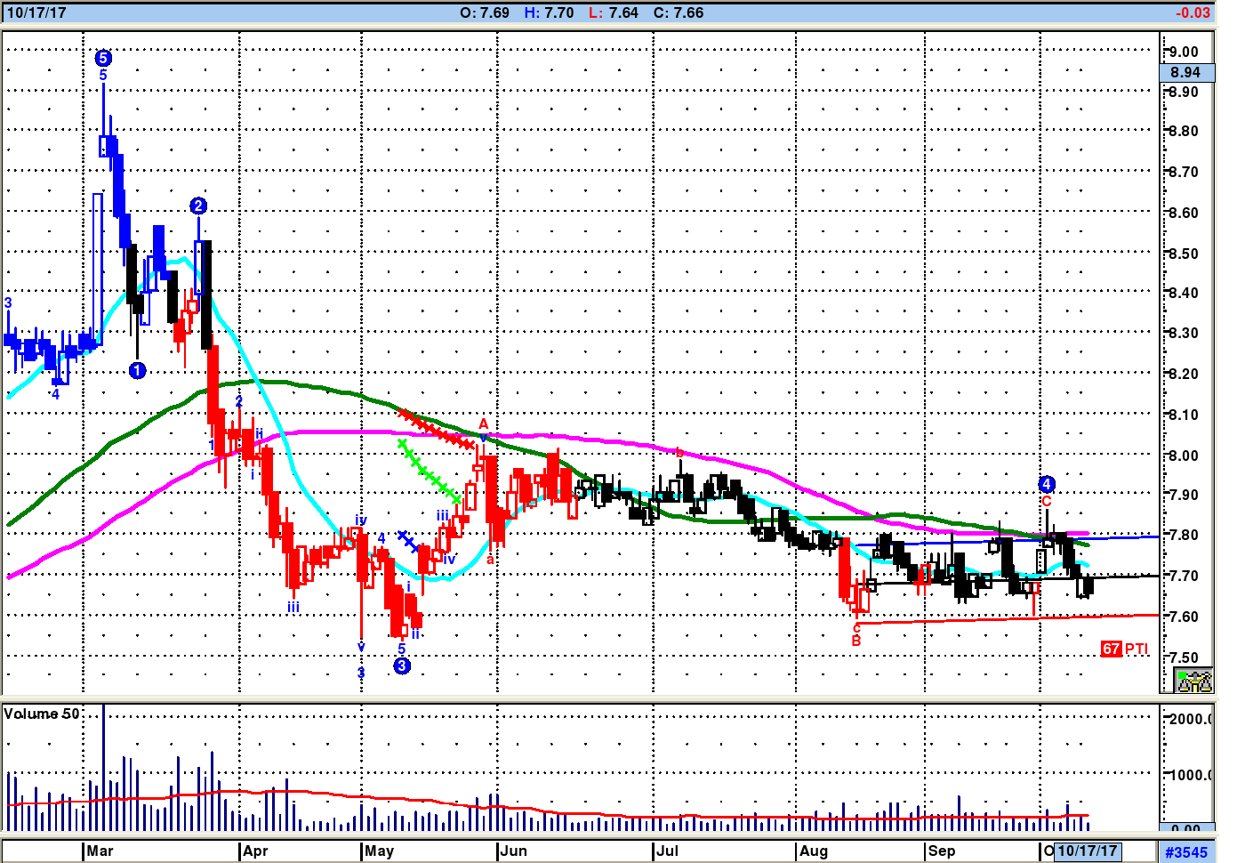The image size is (1245, 863).
Task: Click the -0.03 price change value
Action: tap(1193, 12)
